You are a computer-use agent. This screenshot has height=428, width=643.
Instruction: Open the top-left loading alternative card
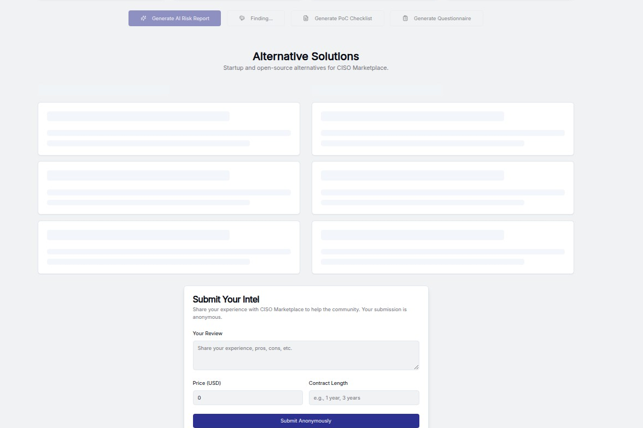(x=169, y=129)
